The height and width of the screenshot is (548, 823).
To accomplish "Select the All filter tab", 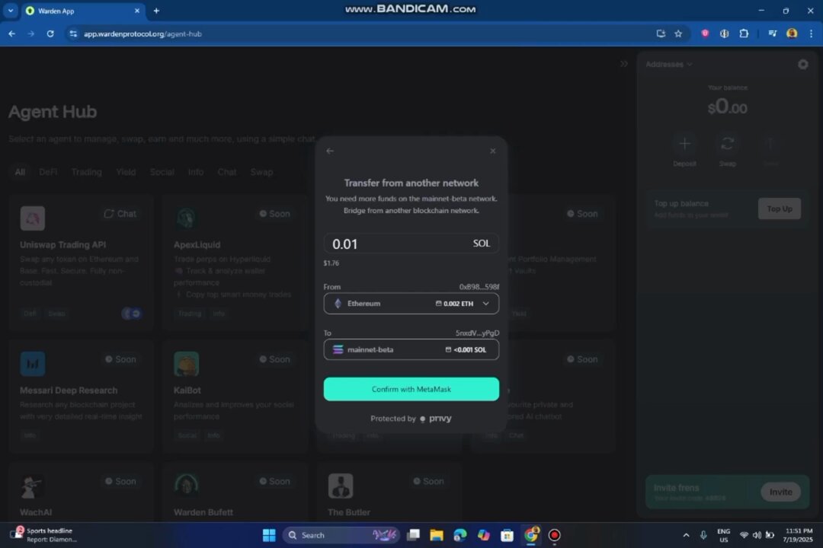I will tap(20, 172).
